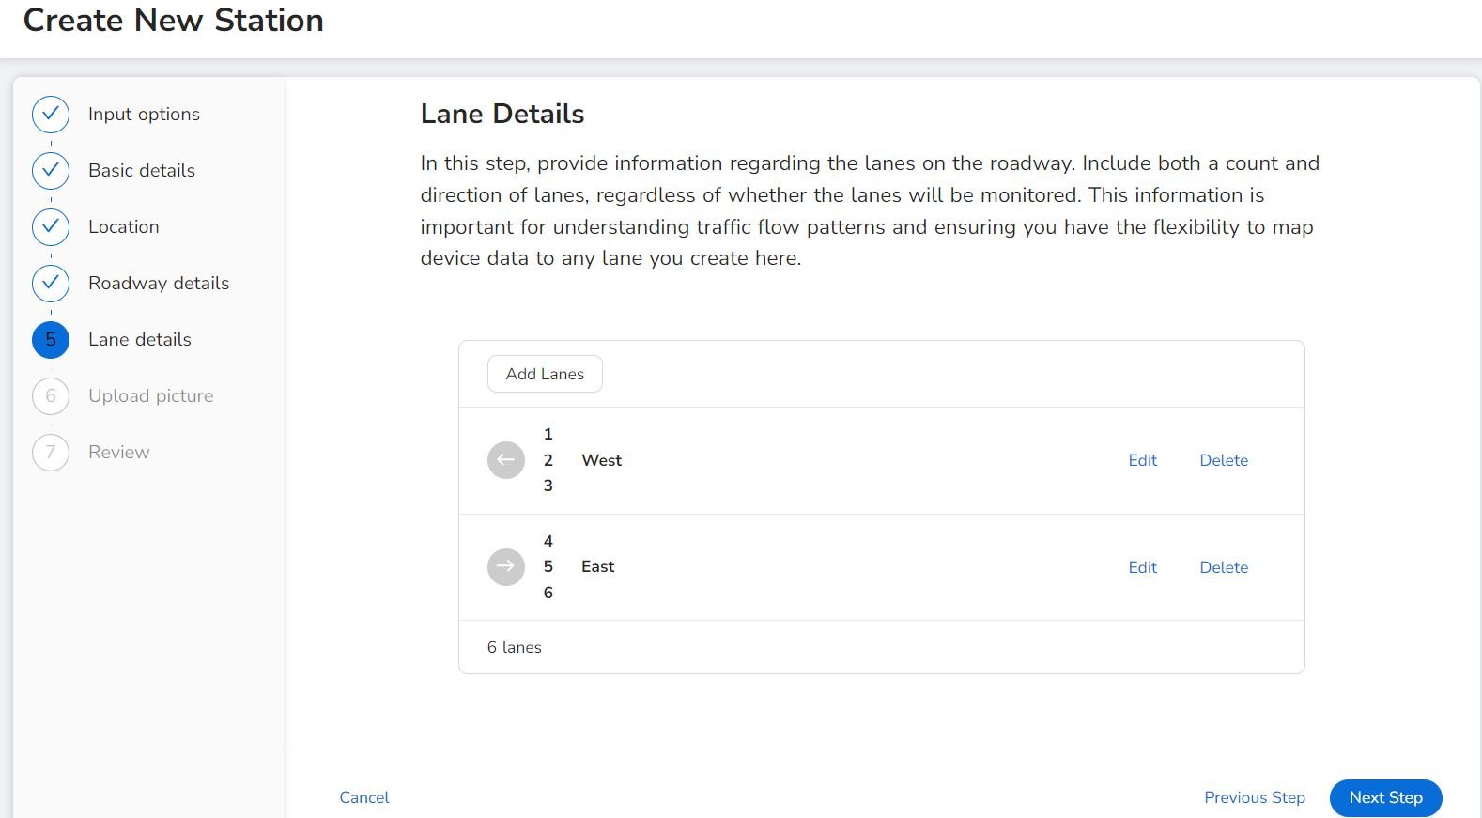The height and width of the screenshot is (818, 1482).
Task: Click the Roadway details checkmark step icon
Action: pyautogui.click(x=51, y=284)
